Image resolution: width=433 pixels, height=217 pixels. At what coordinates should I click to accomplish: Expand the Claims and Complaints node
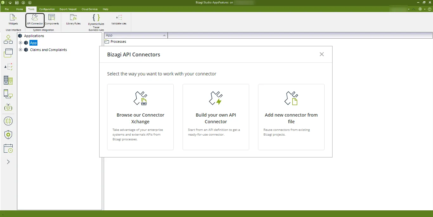point(21,50)
